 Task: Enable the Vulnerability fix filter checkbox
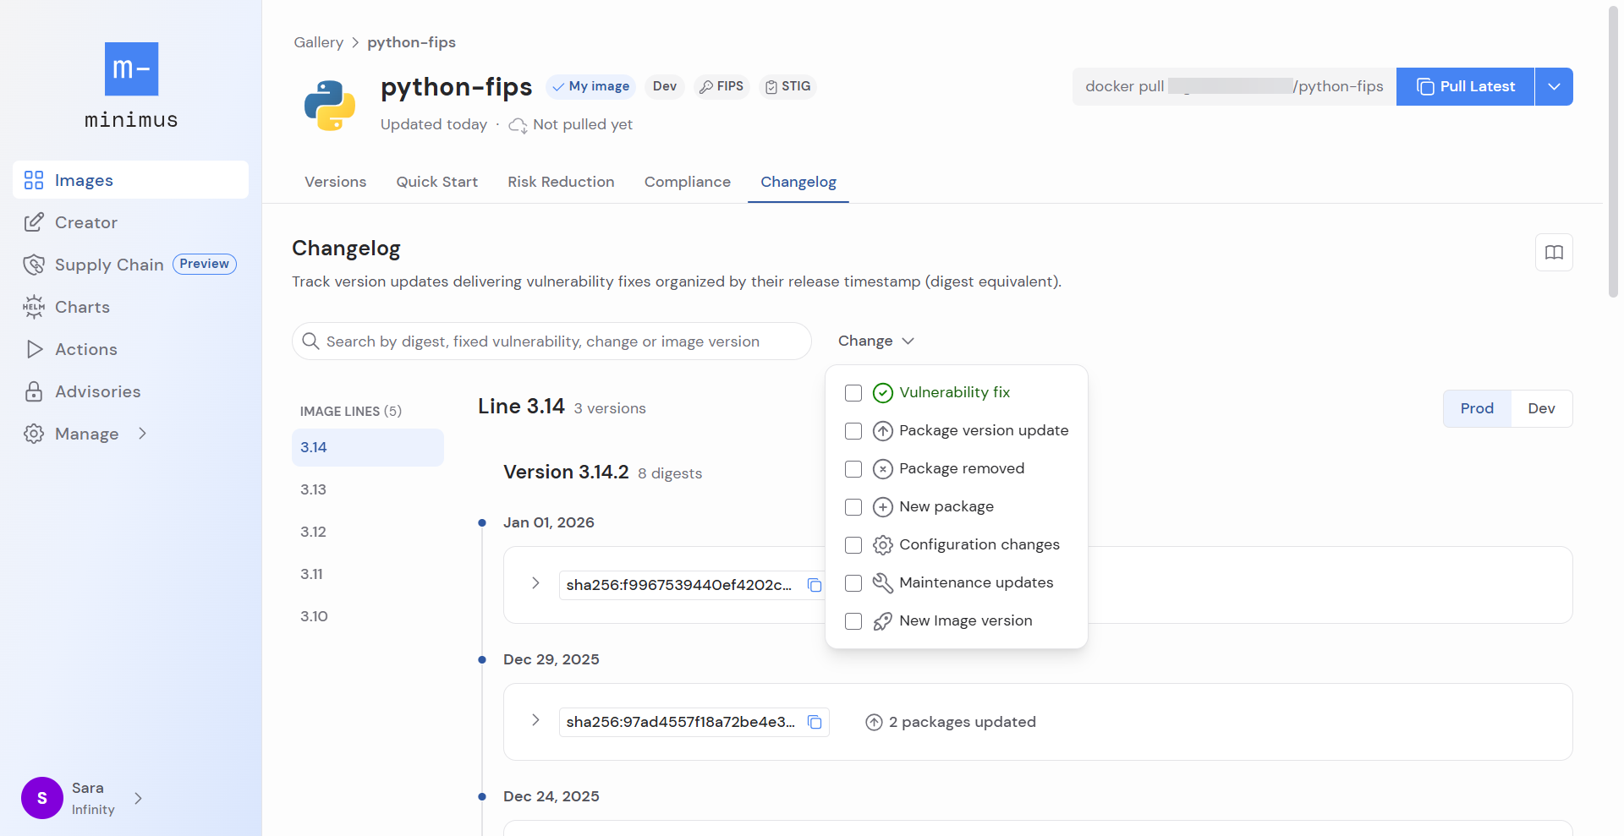[853, 392]
